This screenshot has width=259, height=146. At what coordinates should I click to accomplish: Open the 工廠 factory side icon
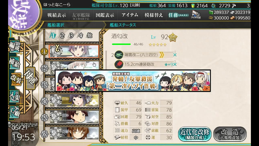pos(15,112)
